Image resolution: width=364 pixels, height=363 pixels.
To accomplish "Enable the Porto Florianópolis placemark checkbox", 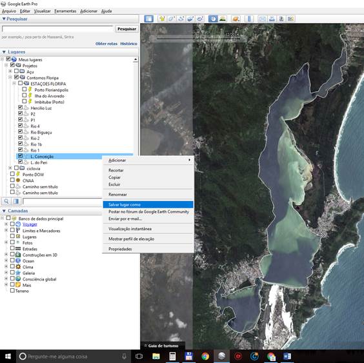I will [x=25, y=89].
